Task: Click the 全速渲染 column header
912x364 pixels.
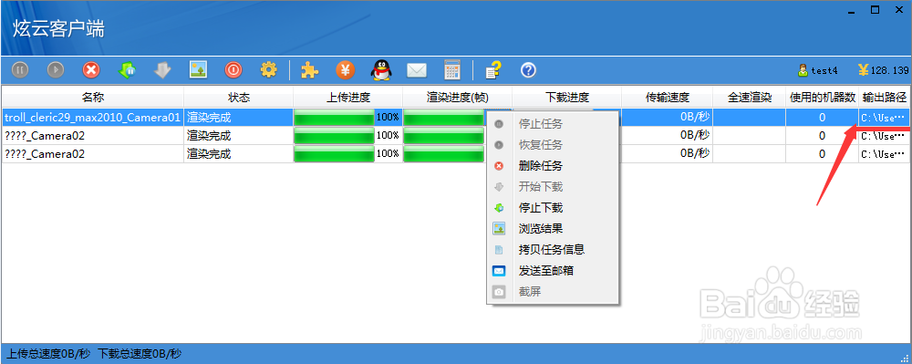Action: 749,97
